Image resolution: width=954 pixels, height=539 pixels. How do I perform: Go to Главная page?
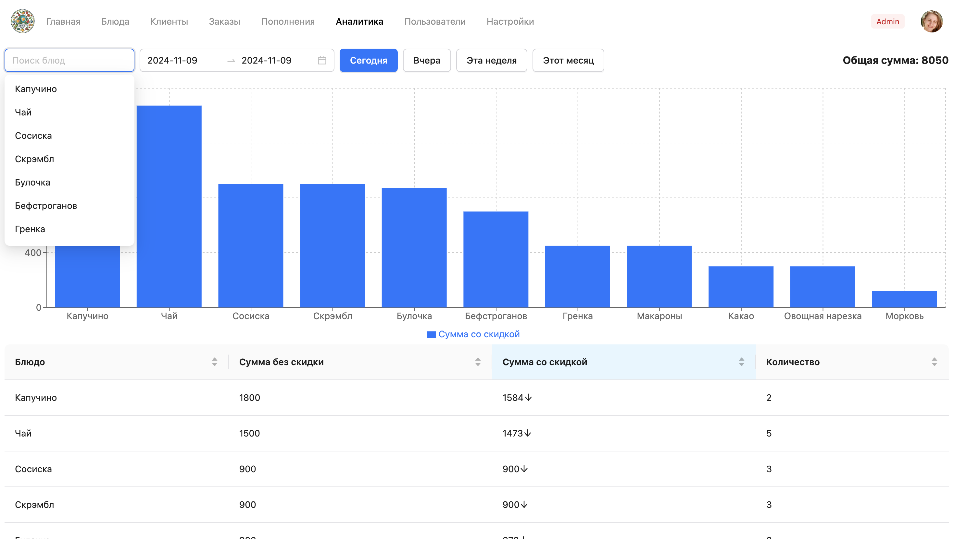(63, 21)
